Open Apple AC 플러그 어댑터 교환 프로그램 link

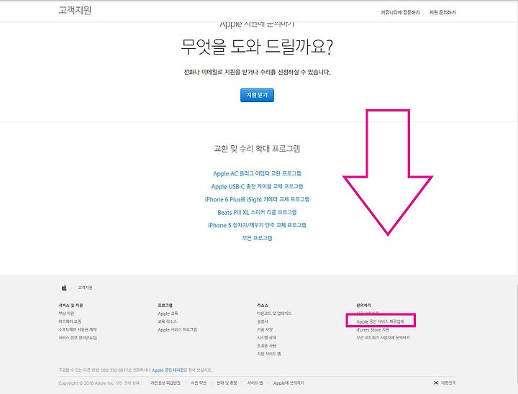257,173
